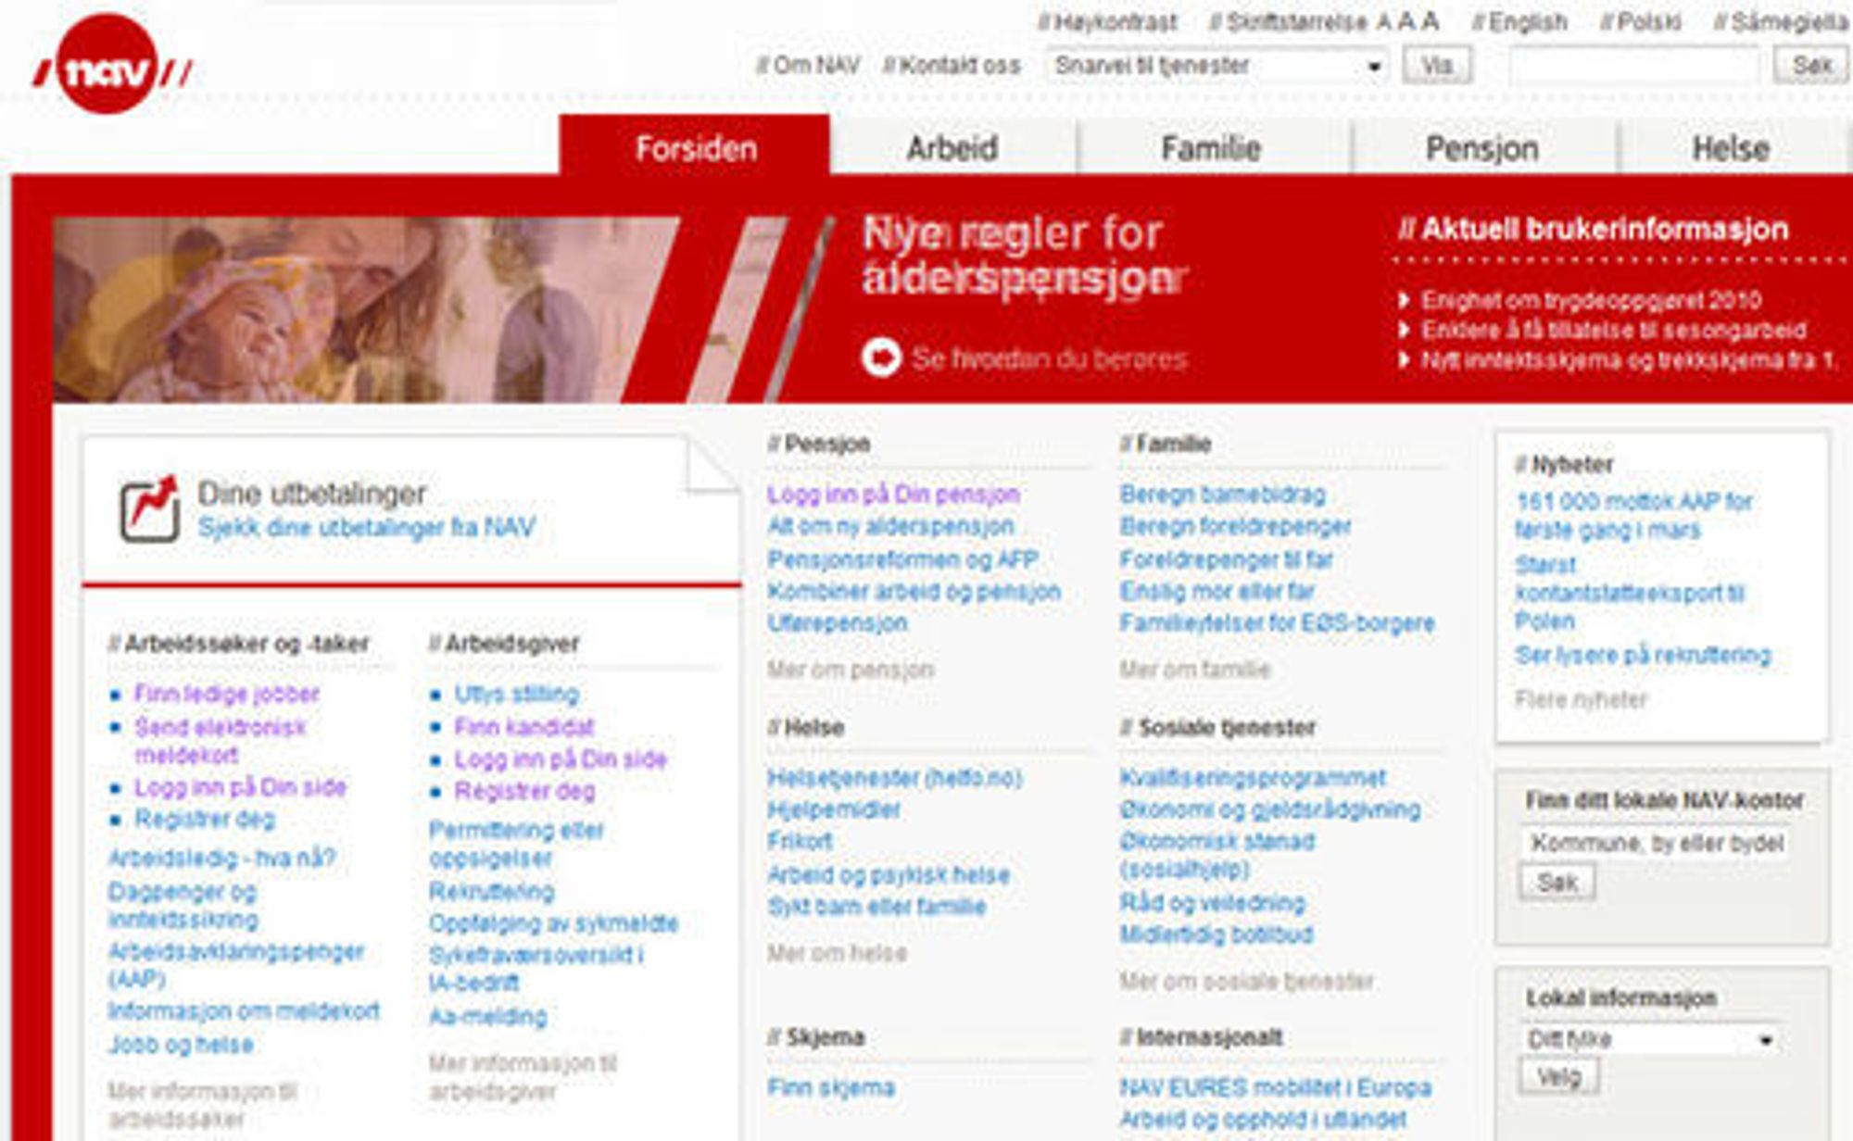The image size is (1853, 1141).
Task: Open Enklere å få tillatelse til sesongarbeid
Action: point(1614,331)
